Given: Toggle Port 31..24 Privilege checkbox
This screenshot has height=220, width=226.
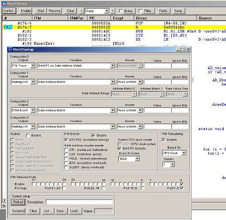Looking at the screenshot, I should (64, 188).
